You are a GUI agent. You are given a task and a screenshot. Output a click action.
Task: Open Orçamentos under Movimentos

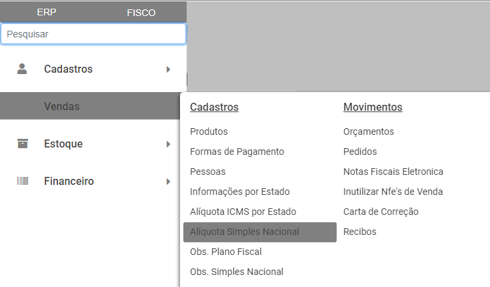click(369, 131)
